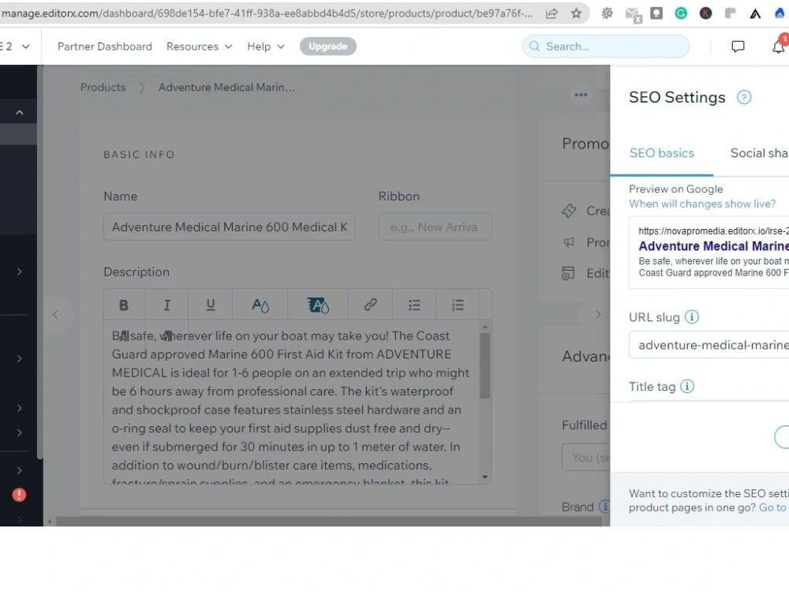Apply italic formatting in description editor
The height and width of the screenshot is (592, 789).
pyautogui.click(x=166, y=305)
